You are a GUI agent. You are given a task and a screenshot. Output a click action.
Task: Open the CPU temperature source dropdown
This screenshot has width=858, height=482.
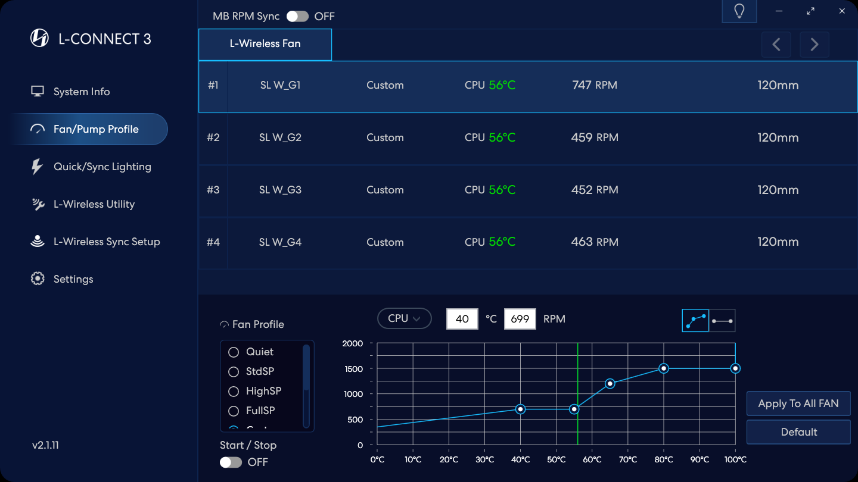(405, 318)
